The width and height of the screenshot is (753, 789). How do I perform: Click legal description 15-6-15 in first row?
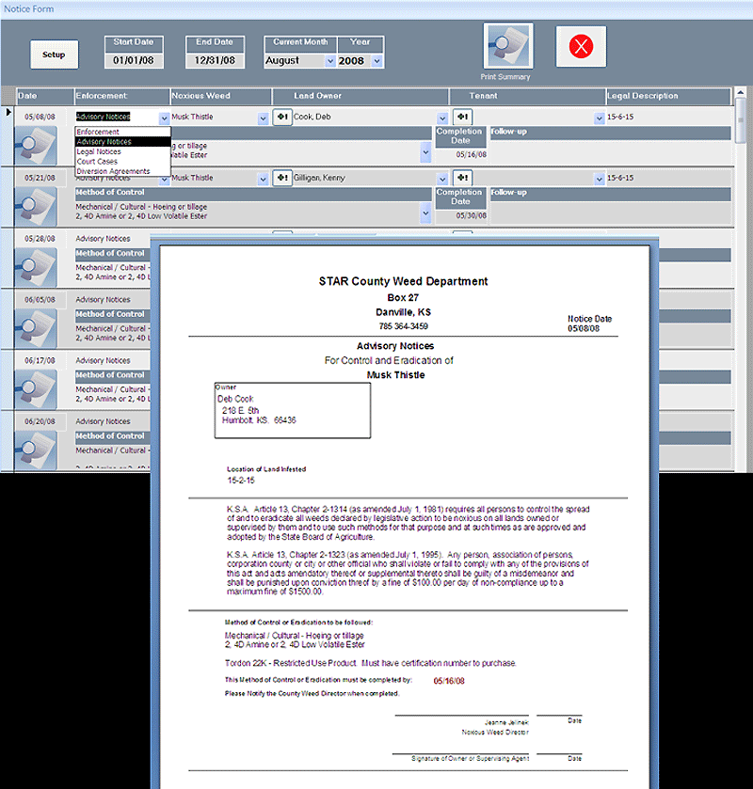coord(620,117)
